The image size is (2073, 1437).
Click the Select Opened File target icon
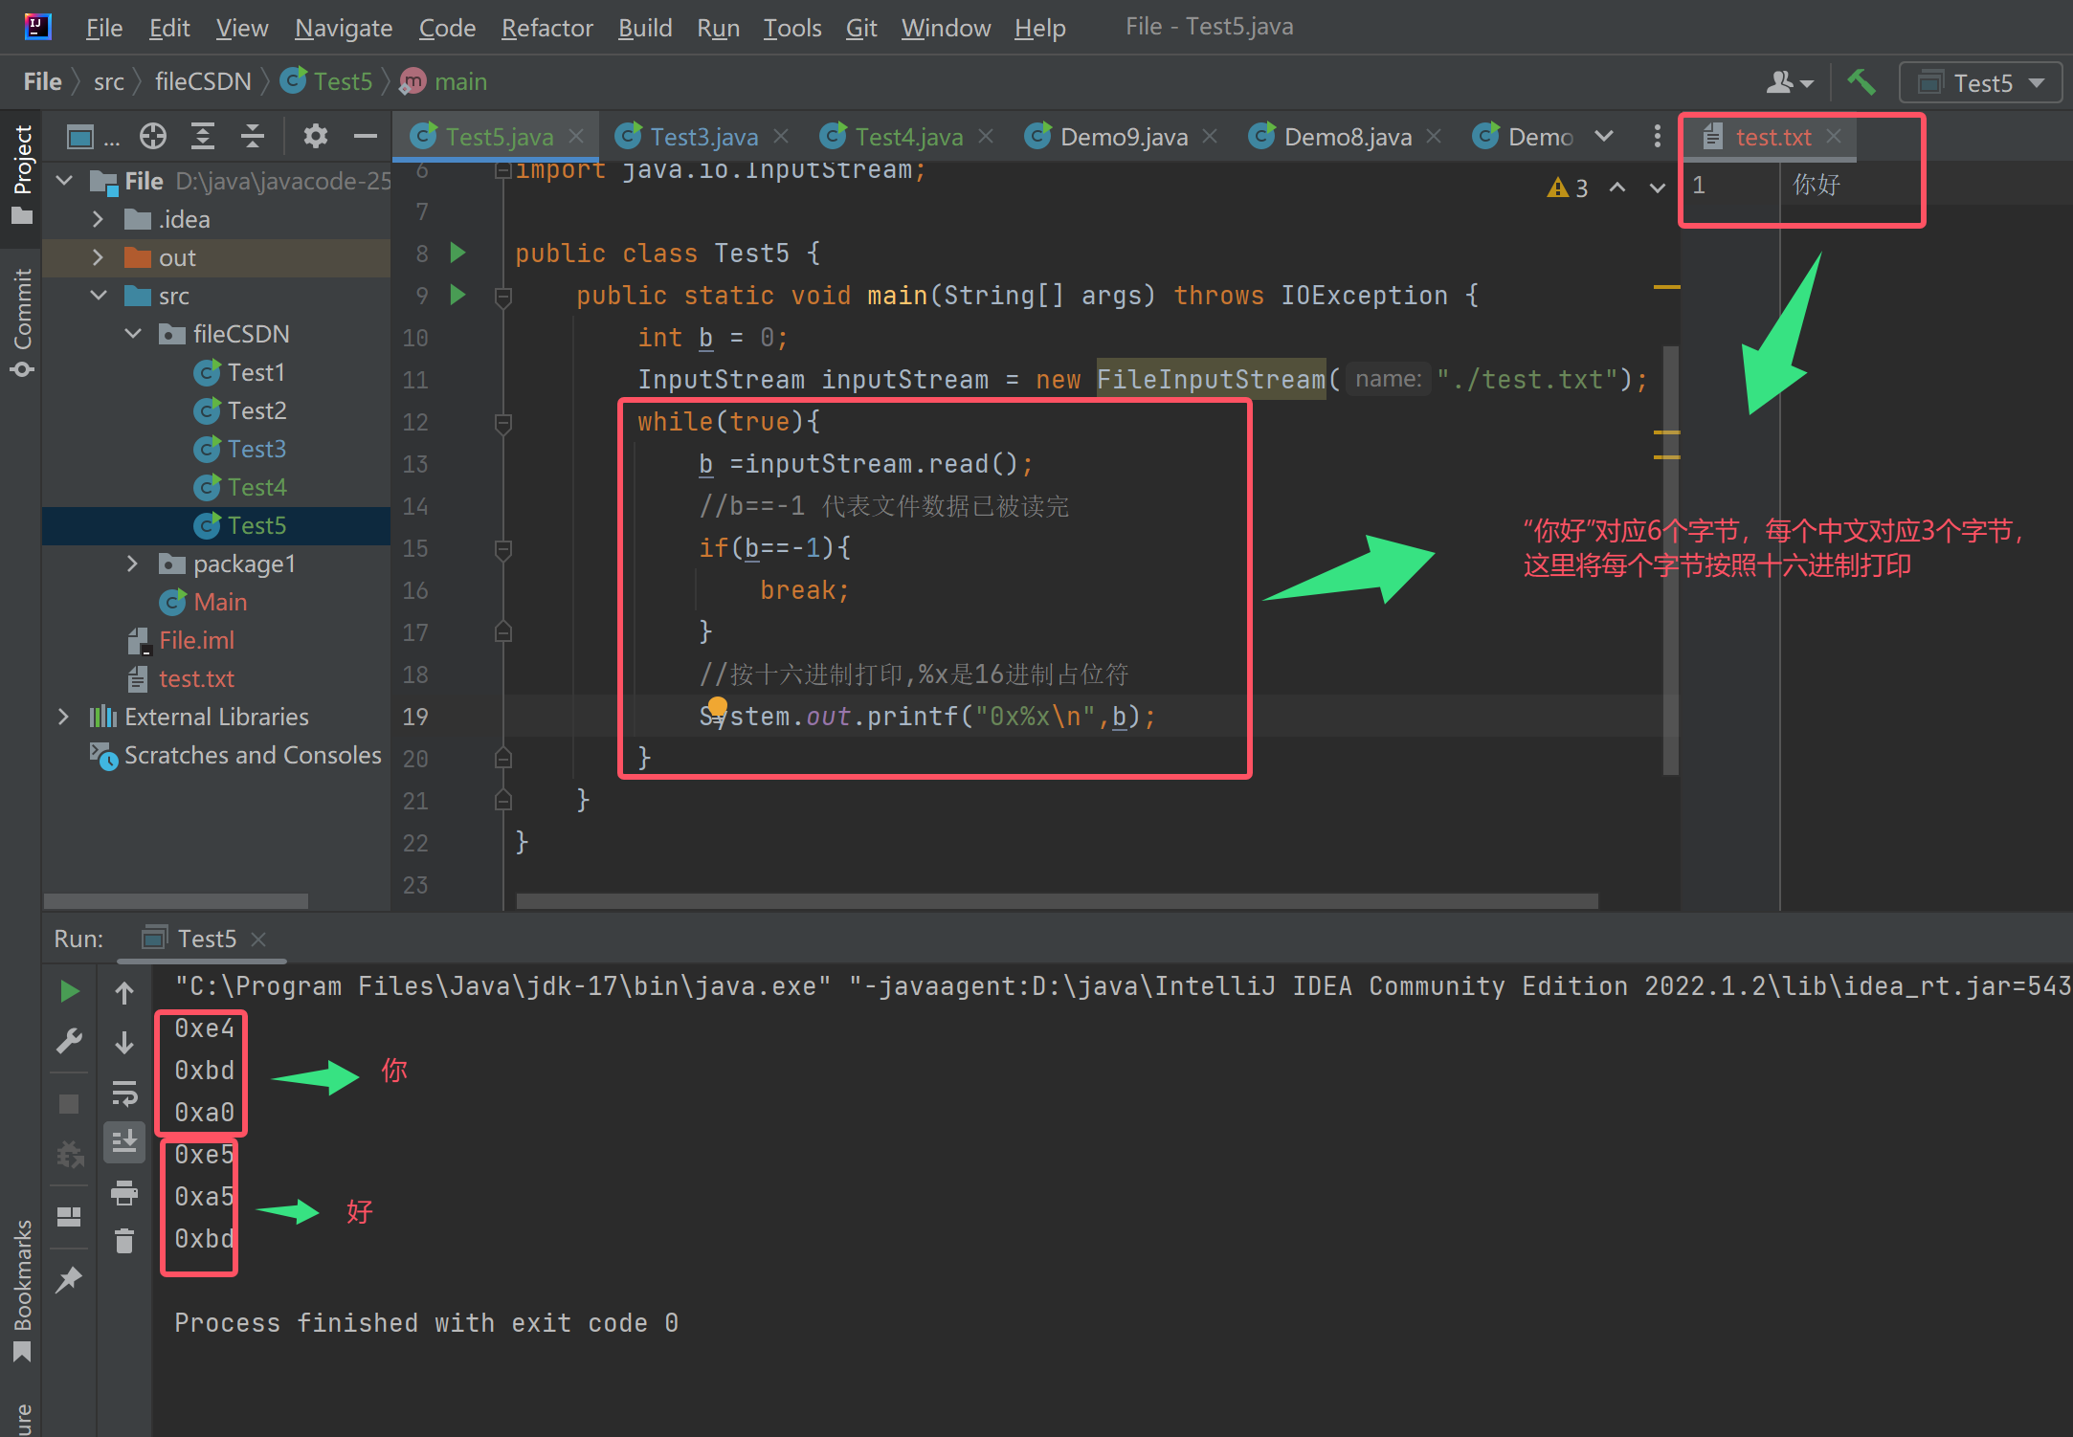[153, 137]
